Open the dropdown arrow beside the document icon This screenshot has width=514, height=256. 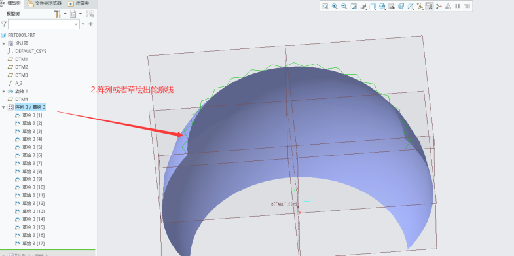pos(81,14)
